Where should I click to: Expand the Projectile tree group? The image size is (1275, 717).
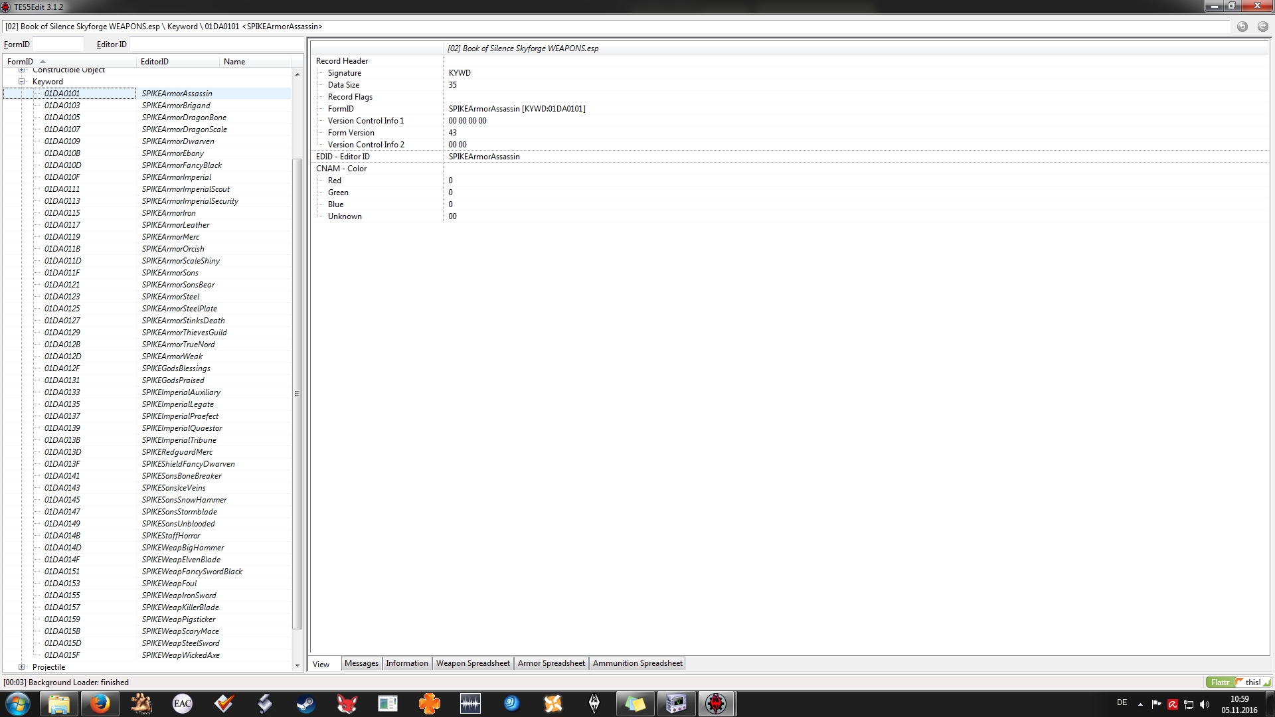pyautogui.click(x=22, y=667)
